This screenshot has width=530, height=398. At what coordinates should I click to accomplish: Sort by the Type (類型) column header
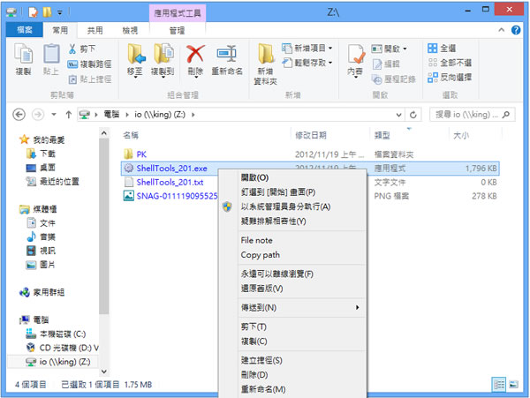[382, 135]
